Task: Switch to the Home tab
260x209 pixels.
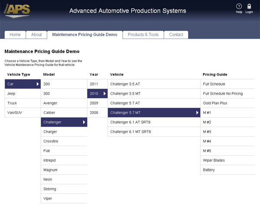Action: point(15,35)
